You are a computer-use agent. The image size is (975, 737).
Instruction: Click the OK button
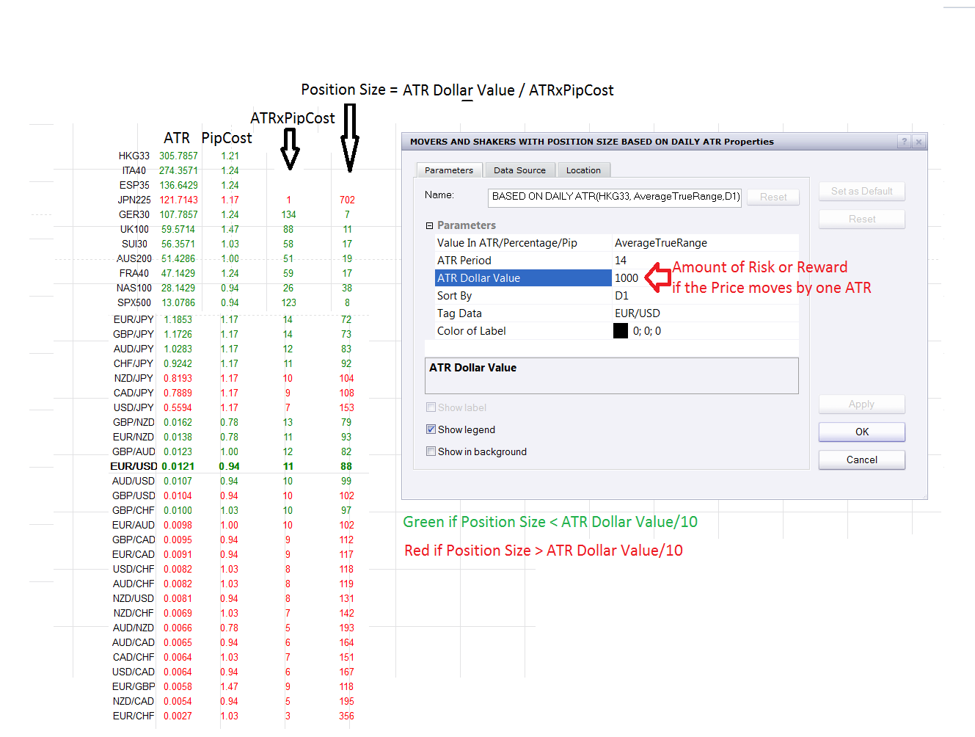click(862, 432)
